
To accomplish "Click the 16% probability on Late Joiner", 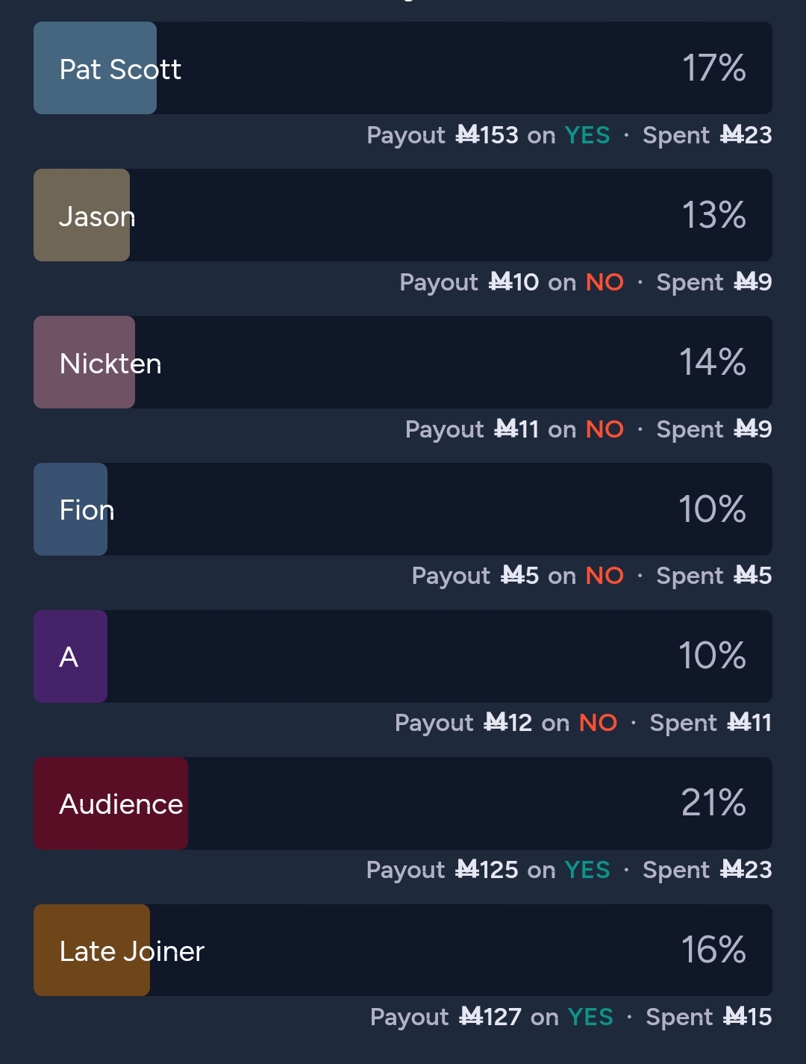I will point(713,950).
